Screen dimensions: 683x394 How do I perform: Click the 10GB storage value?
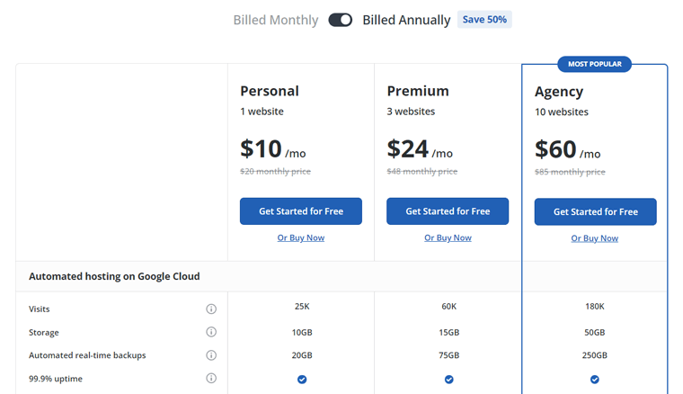click(x=302, y=333)
